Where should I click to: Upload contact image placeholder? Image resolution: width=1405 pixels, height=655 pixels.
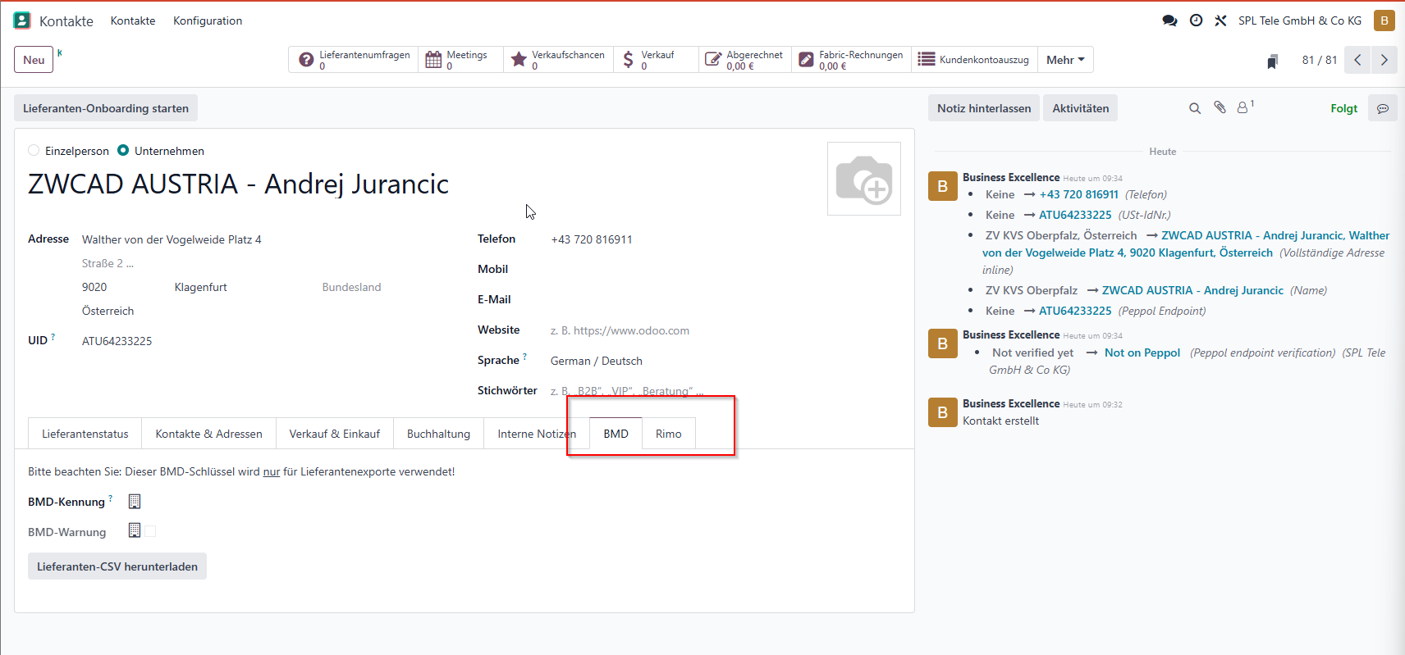864,179
